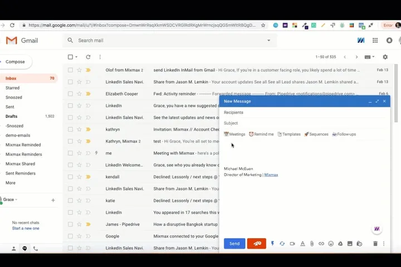Viewport: 401px width, 267px height.
Task: Go to the previous page of emails
Action: click(345, 57)
